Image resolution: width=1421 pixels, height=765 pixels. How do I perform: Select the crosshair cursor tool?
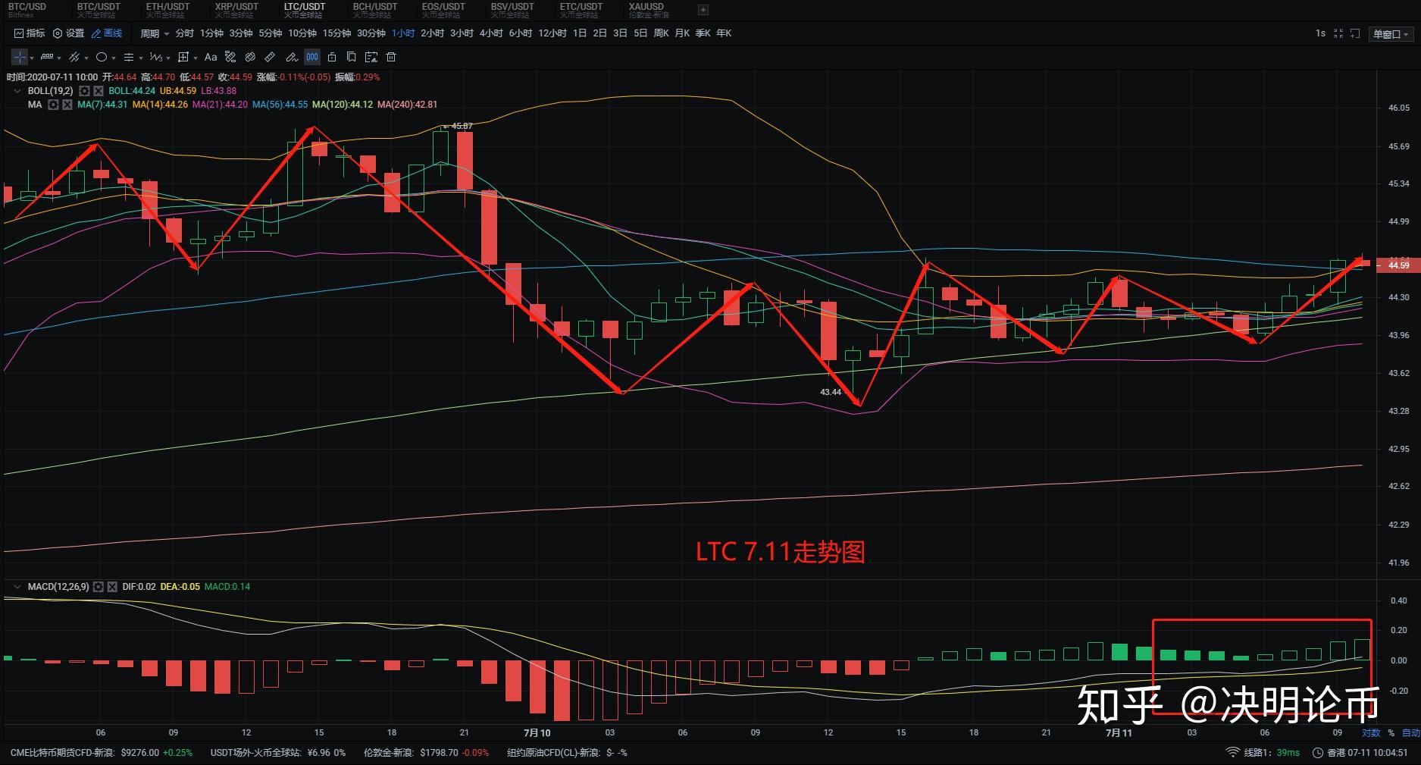coord(20,57)
